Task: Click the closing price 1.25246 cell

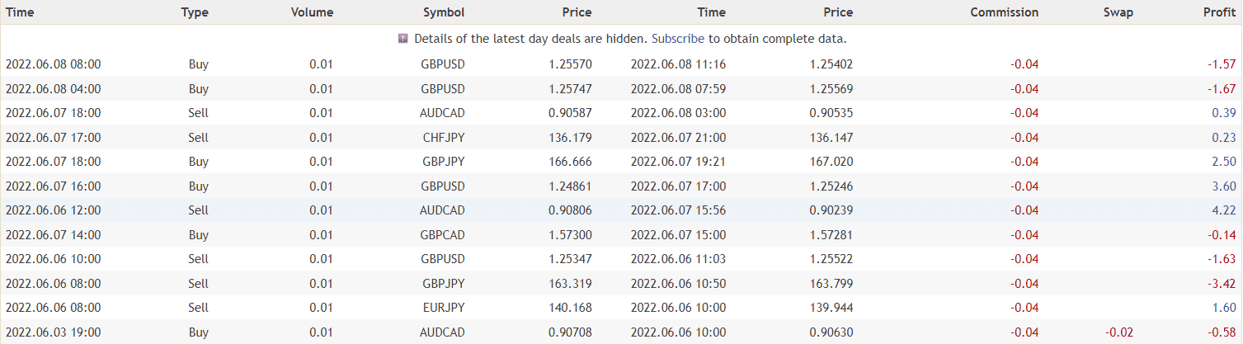Action: [x=832, y=186]
